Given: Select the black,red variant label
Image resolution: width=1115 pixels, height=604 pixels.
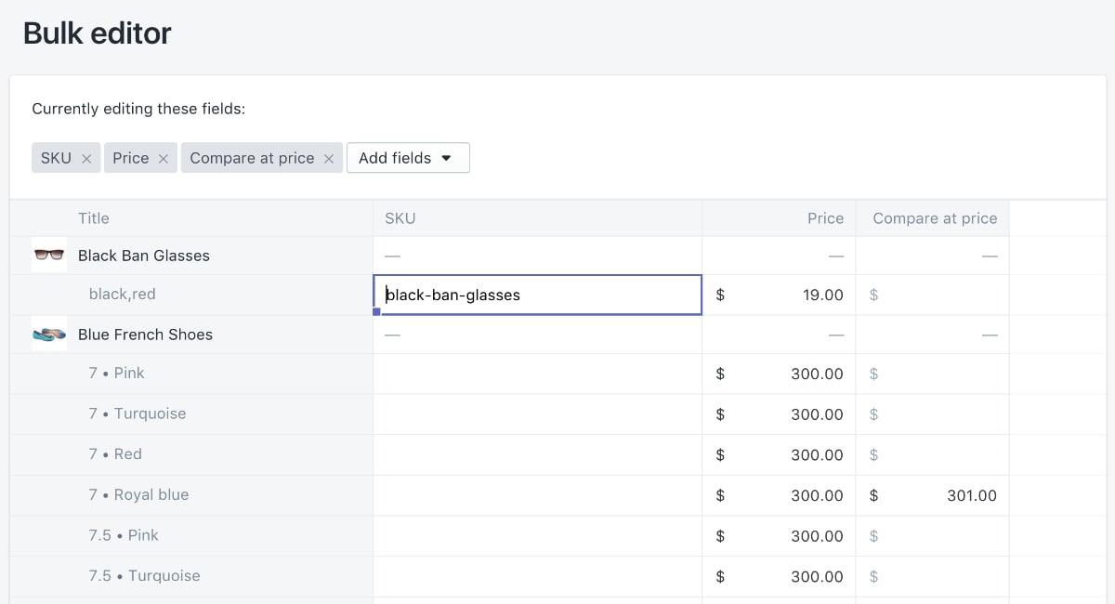Looking at the screenshot, I should point(123,294).
